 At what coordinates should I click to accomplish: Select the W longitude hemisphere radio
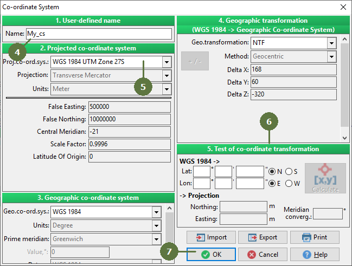tap(289, 184)
